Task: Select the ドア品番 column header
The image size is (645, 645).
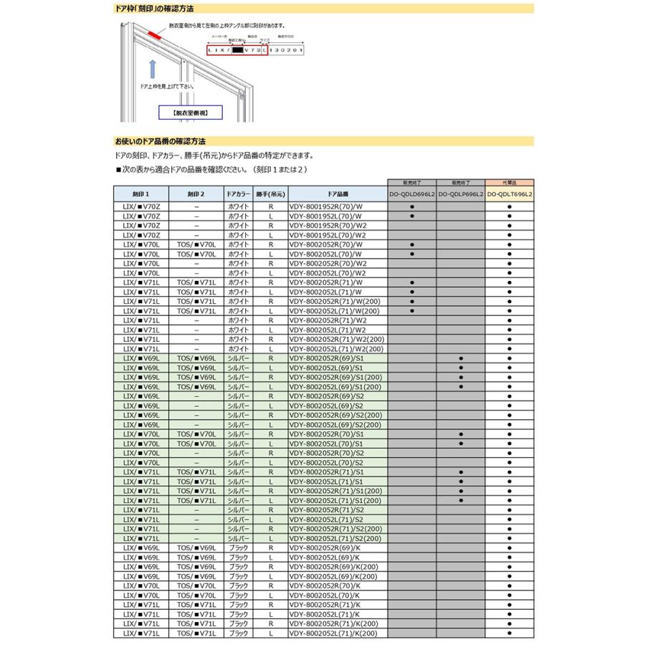Action: (338, 193)
